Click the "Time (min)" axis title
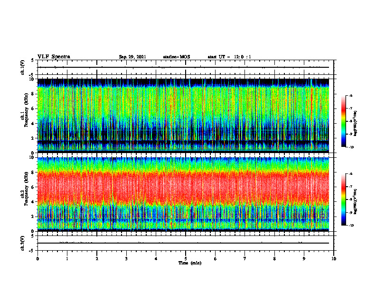The image size is (376, 290). click(x=190, y=263)
